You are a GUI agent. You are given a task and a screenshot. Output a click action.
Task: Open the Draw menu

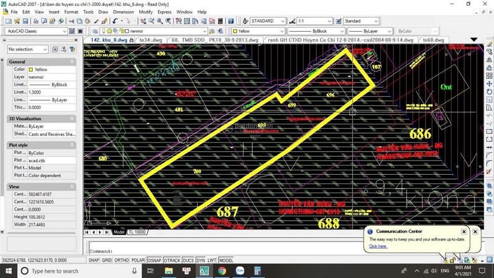(103, 12)
